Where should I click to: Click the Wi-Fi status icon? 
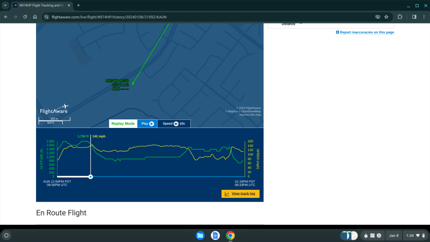pos(418,236)
